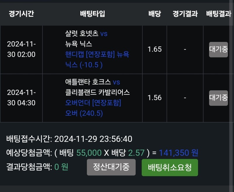The image size is (234, 192).
Task: Select the 배팅타입 column header
Action: (x=92, y=14)
